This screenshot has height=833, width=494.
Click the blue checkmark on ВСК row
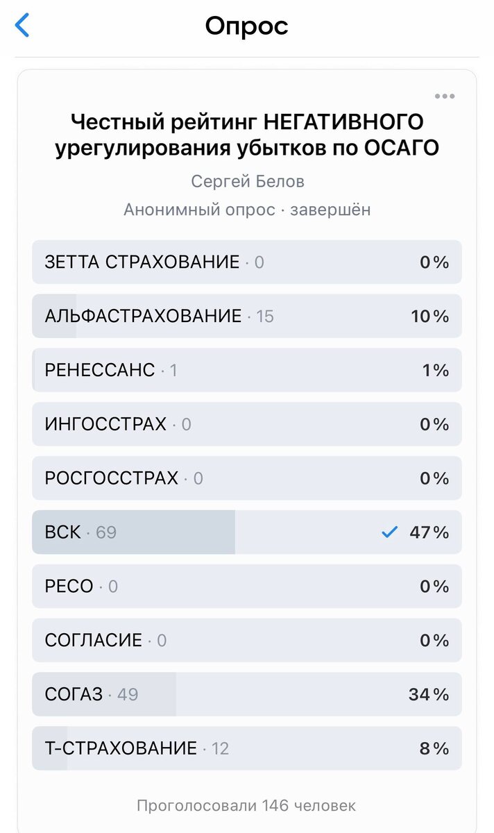(x=390, y=532)
